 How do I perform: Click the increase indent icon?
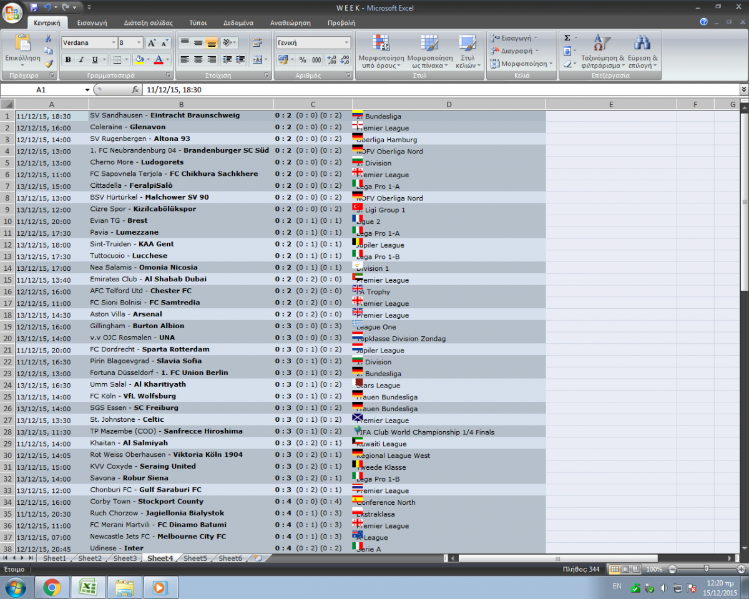240,60
